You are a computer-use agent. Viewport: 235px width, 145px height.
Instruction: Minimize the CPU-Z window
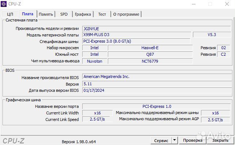(x=194, y=4)
